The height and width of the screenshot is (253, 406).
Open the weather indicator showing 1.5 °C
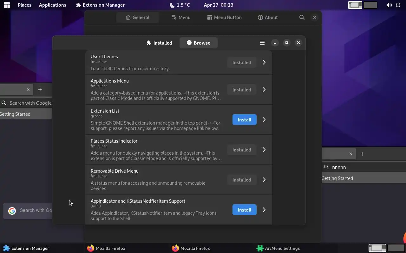click(x=180, y=5)
